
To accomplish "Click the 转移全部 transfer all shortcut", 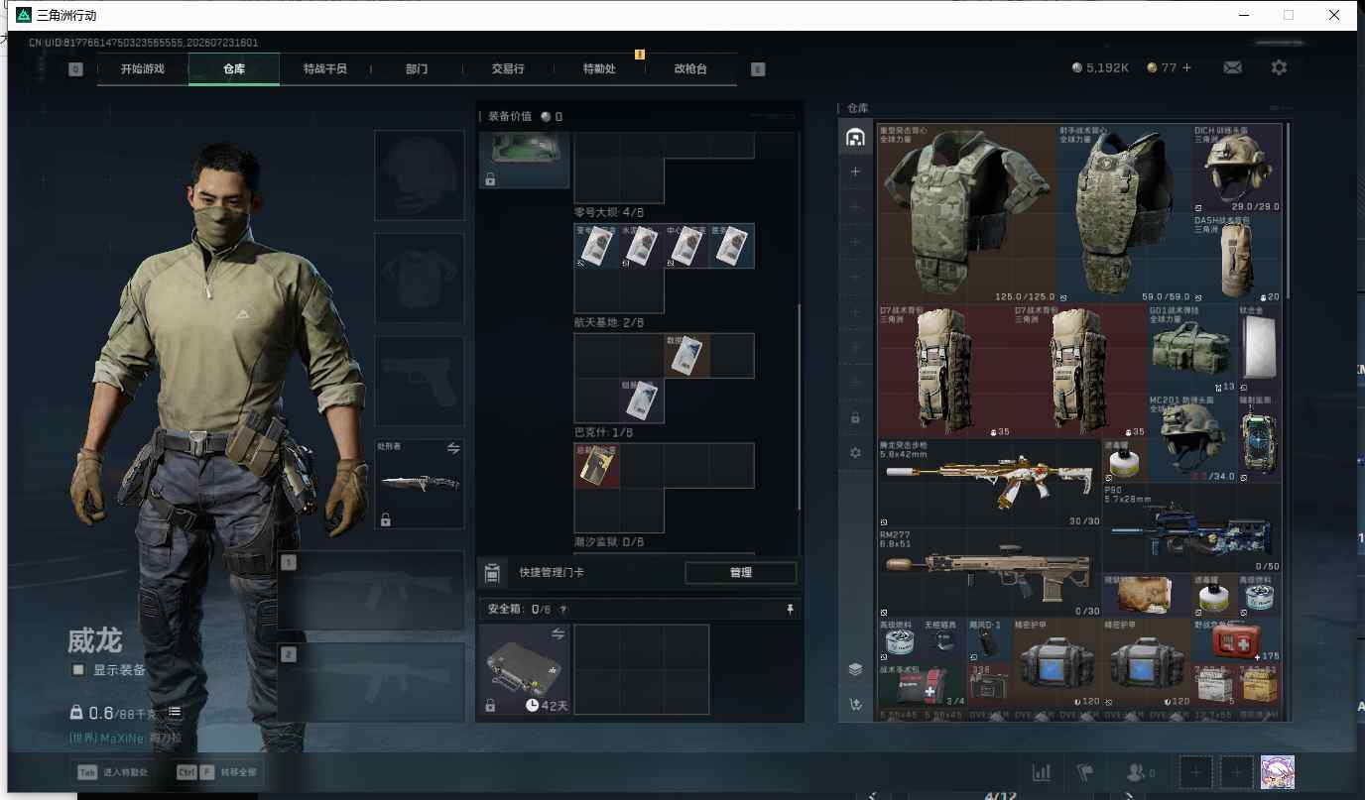I will pyautogui.click(x=216, y=771).
